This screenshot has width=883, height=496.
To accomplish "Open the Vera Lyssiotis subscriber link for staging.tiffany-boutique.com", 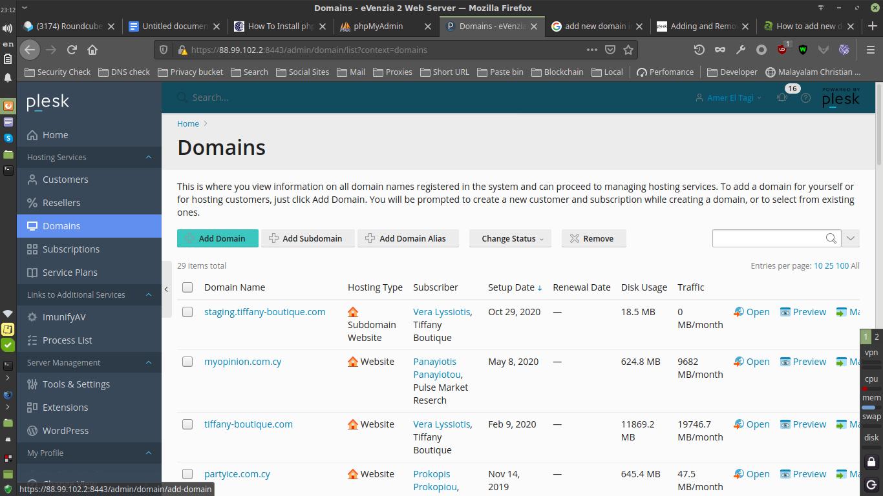I will tap(441, 312).
